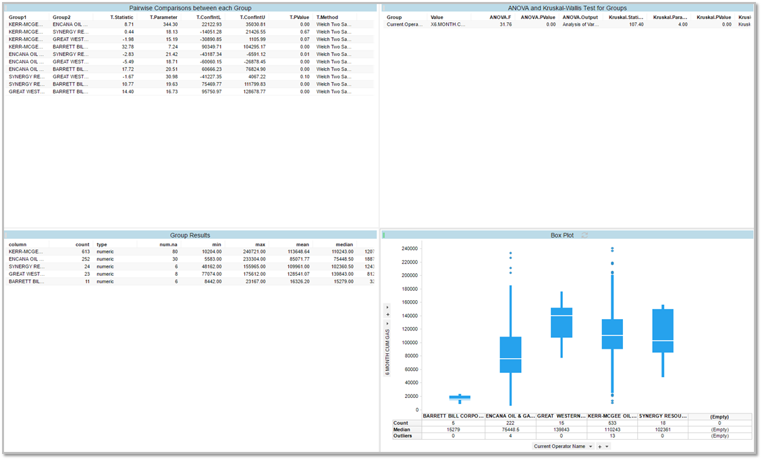Image resolution: width=762 pixels, height=460 pixels.
Task: Select the GREAT WEST... row in Group Results
Action: click(x=190, y=274)
